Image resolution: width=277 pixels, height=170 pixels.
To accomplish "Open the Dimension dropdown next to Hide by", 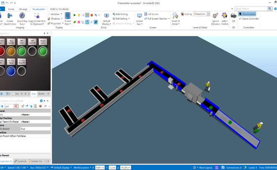I will [x=201, y=14].
